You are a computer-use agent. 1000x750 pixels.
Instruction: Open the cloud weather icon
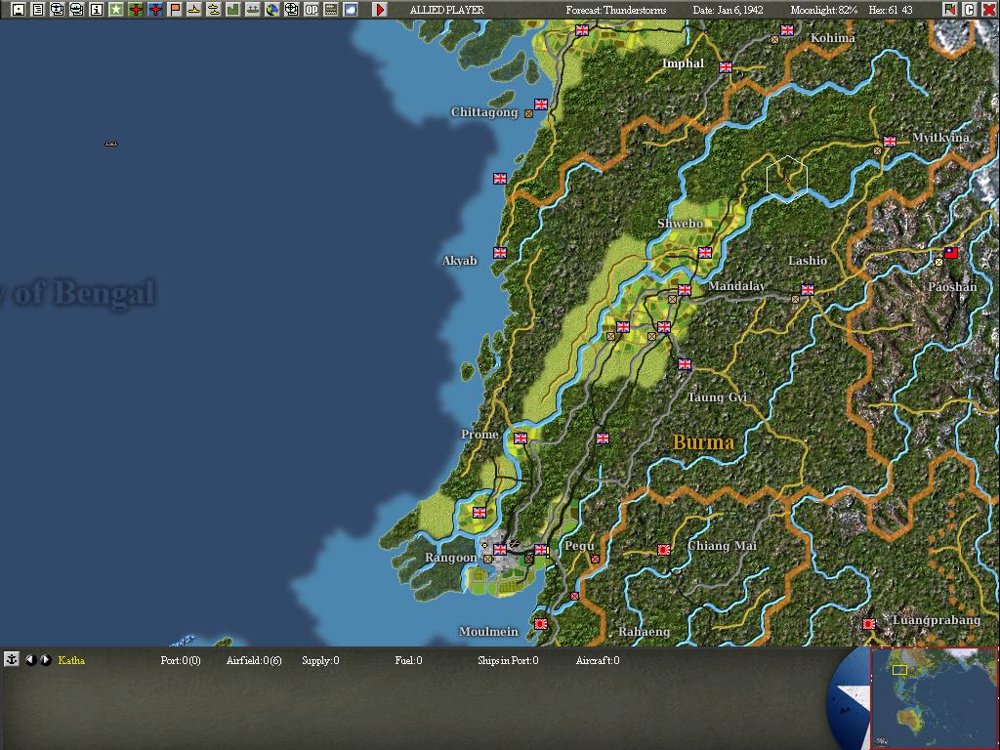[x=351, y=10]
